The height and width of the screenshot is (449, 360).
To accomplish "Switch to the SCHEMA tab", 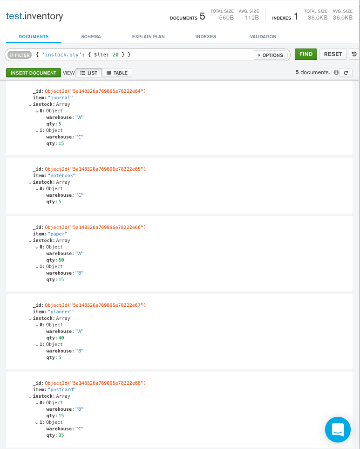I will point(90,36).
